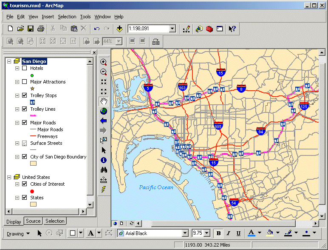
Task: Launch ArcCatalog from toolbar
Action: tap(199, 29)
